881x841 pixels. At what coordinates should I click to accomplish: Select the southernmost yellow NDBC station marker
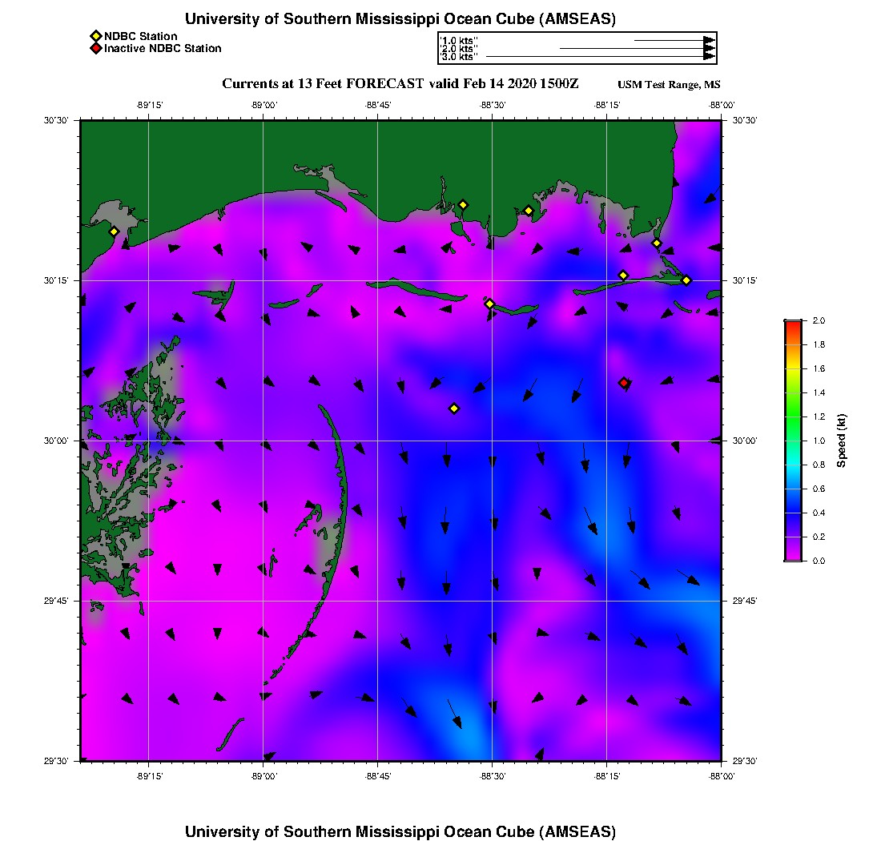[454, 408]
